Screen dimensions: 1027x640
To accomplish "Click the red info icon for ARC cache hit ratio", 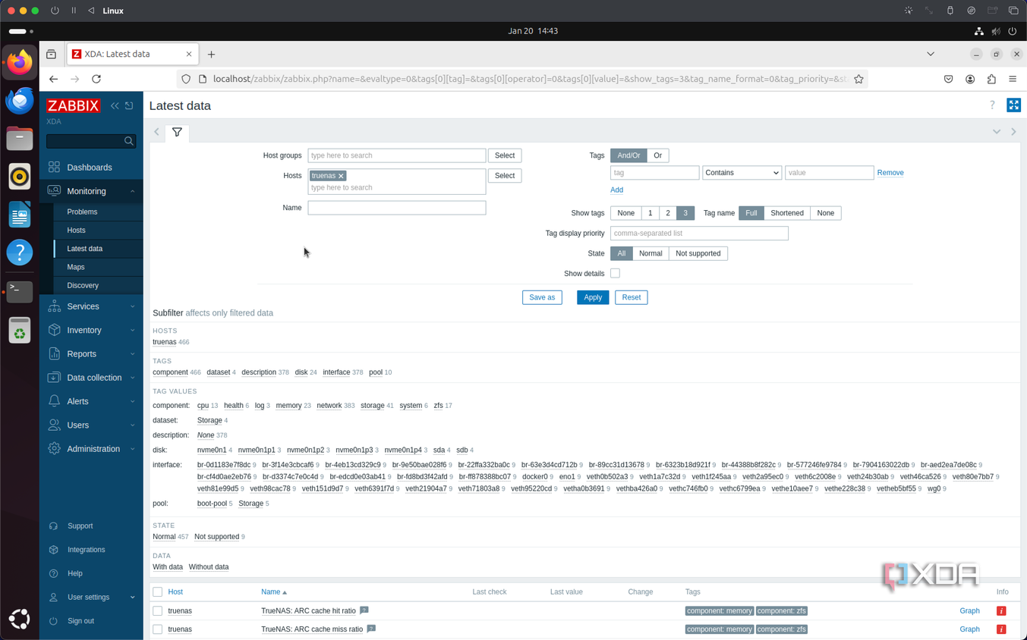I will point(1001,610).
